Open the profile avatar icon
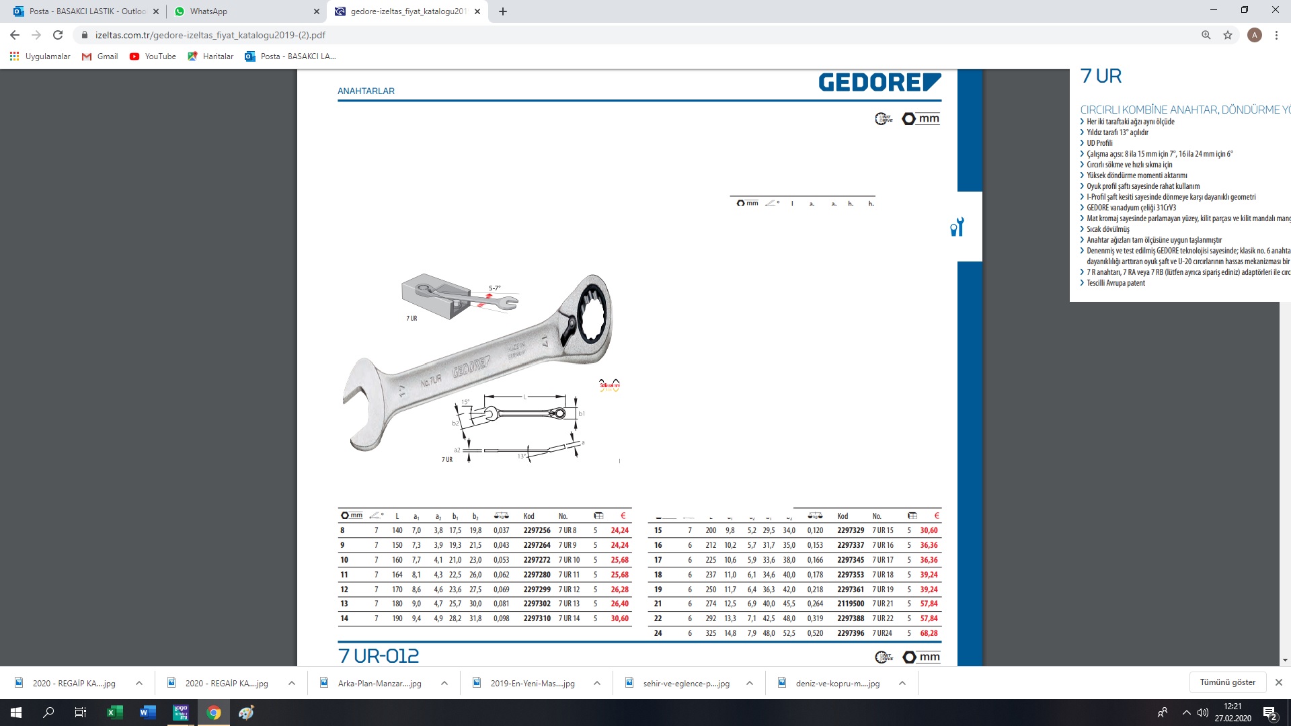 pyautogui.click(x=1254, y=35)
